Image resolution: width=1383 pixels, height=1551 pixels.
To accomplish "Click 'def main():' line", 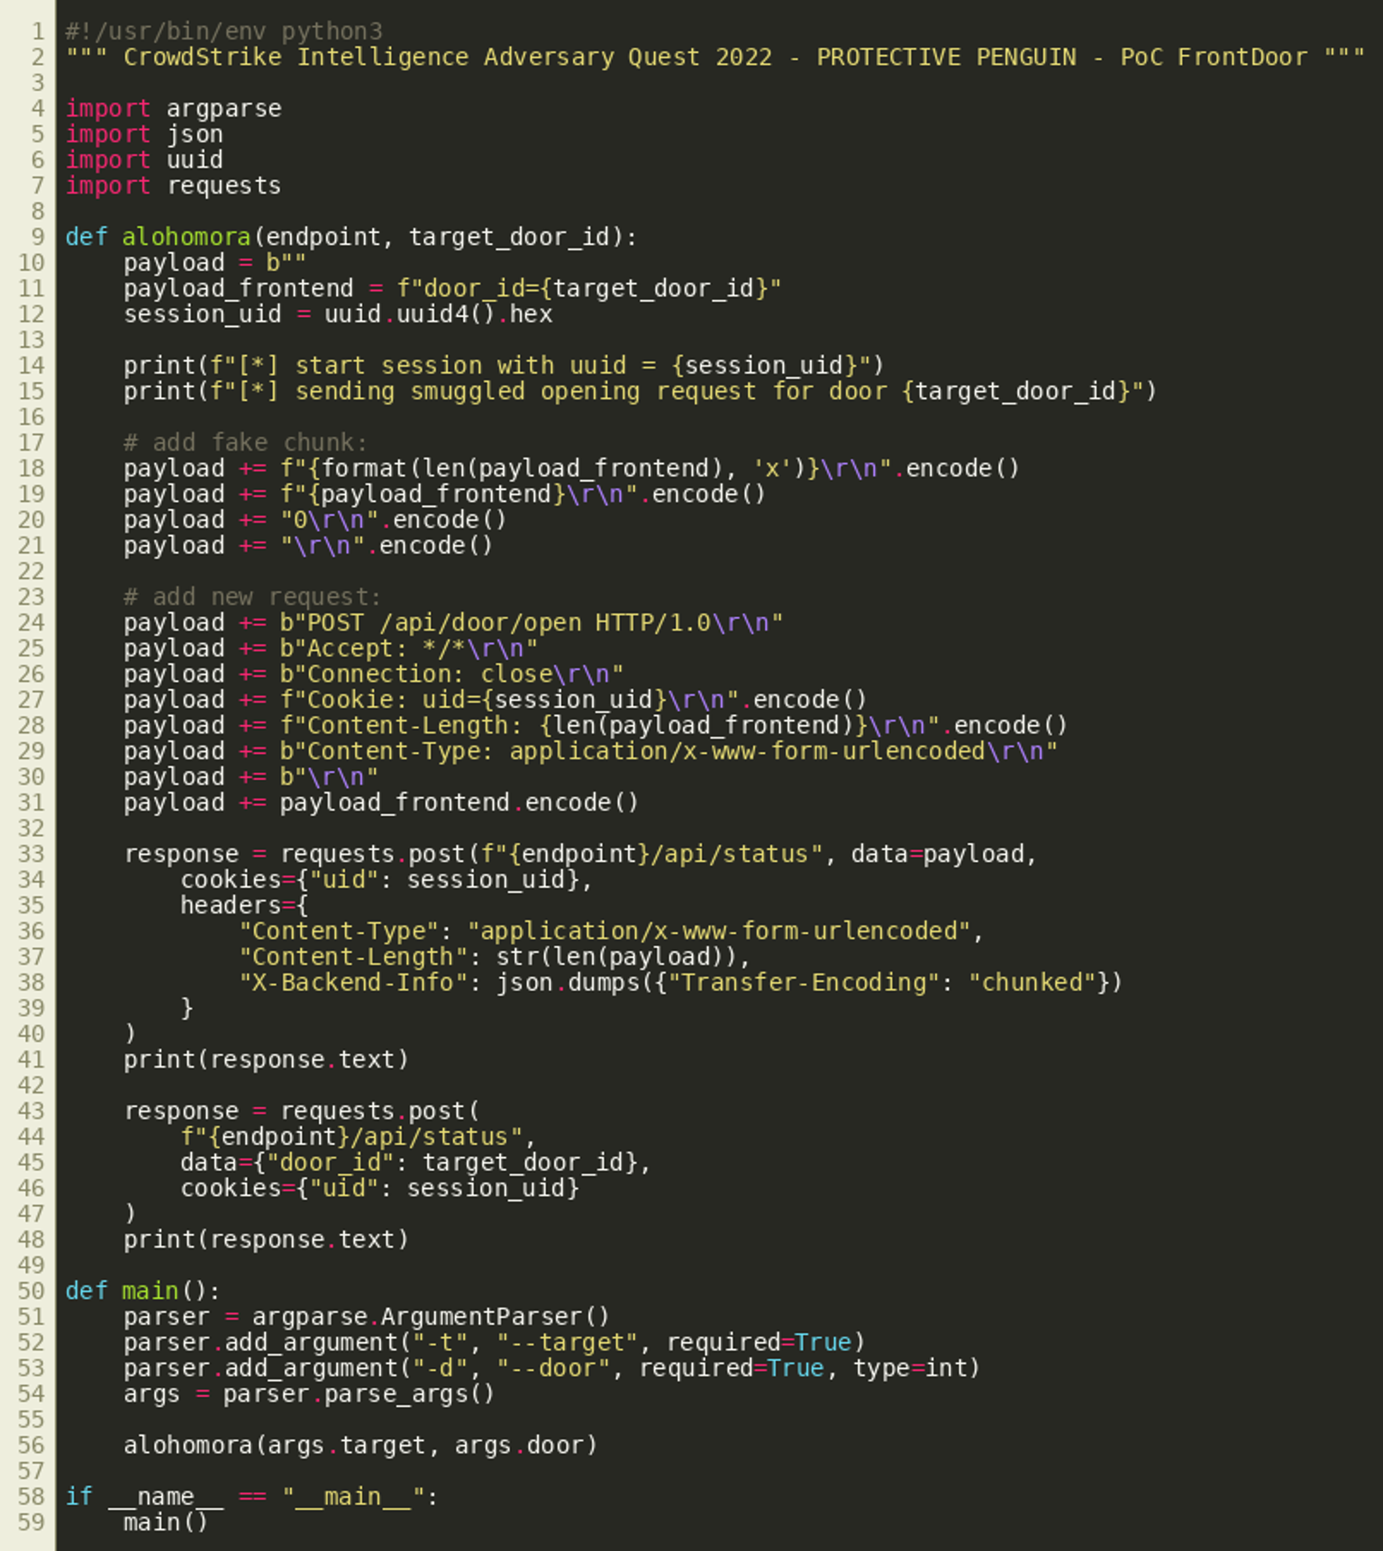I will (x=142, y=1291).
